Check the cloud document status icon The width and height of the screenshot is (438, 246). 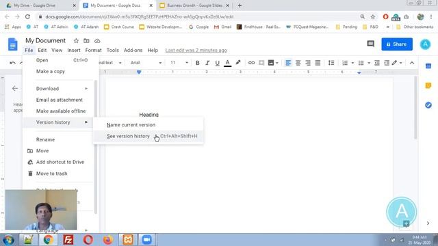[97, 41]
